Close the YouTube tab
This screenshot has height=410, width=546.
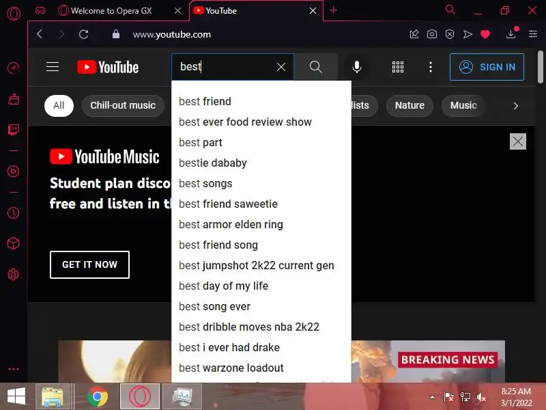pyautogui.click(x=313, y=11)
